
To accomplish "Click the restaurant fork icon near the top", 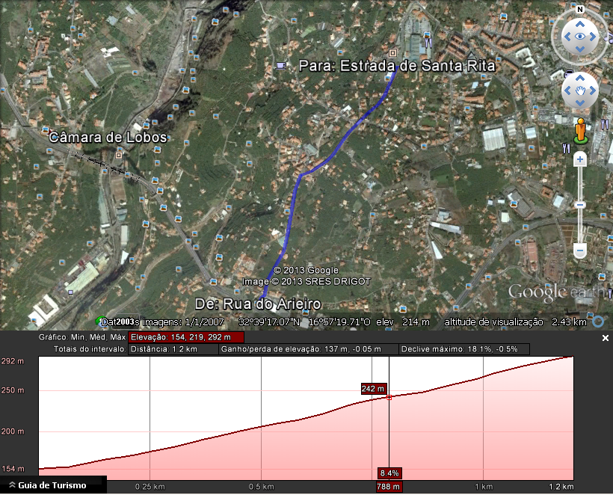I will 428,41.
